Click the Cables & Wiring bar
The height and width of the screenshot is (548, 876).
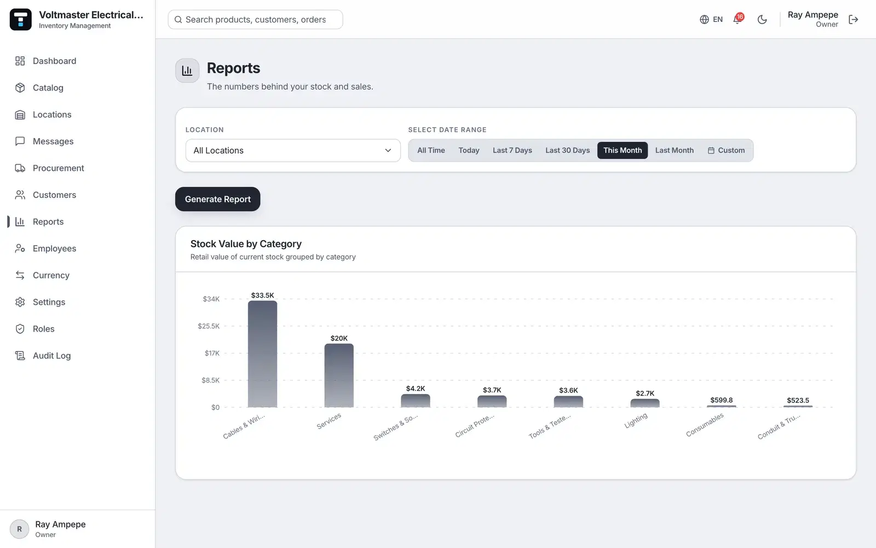tap(262, 354)
